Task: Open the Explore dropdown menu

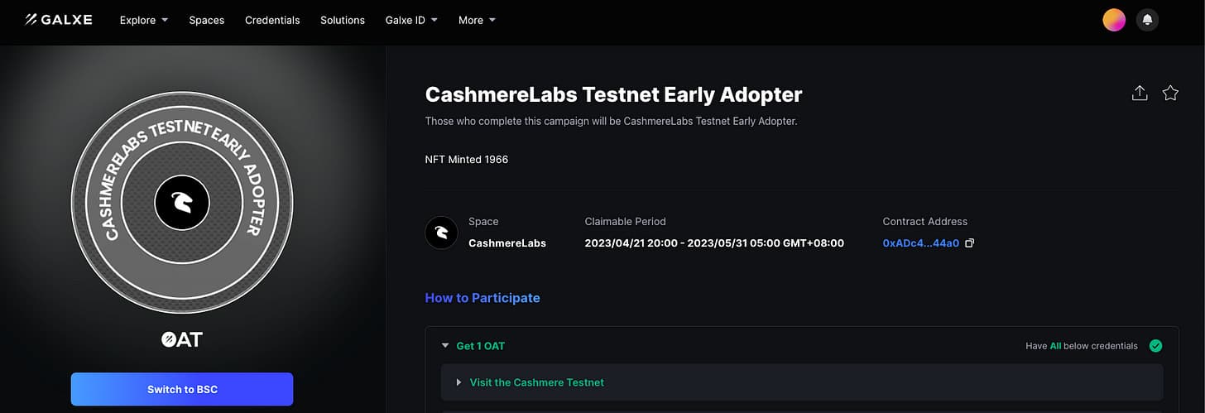Action: point(144,20)
